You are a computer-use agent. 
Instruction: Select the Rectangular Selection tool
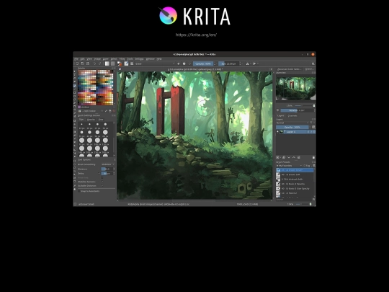tap(75, 161)
